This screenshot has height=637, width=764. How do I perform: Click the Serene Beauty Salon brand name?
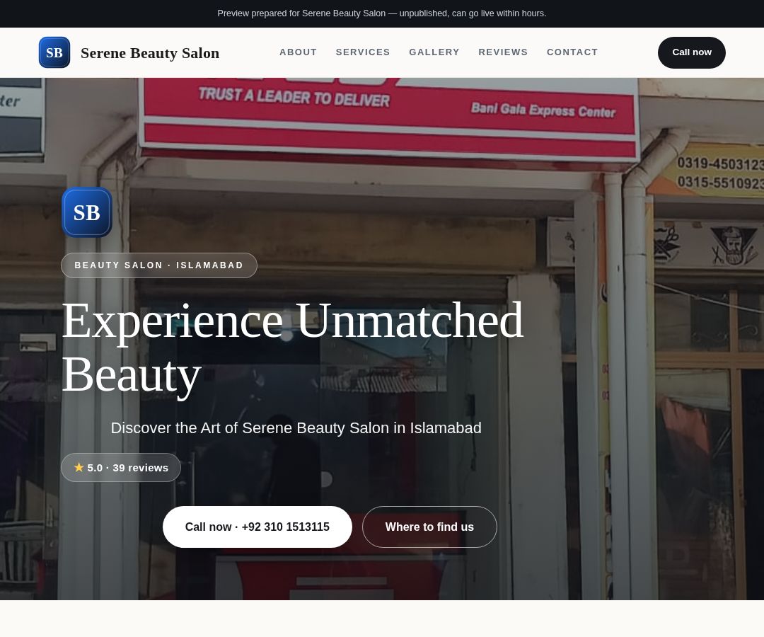click(150, 52)
